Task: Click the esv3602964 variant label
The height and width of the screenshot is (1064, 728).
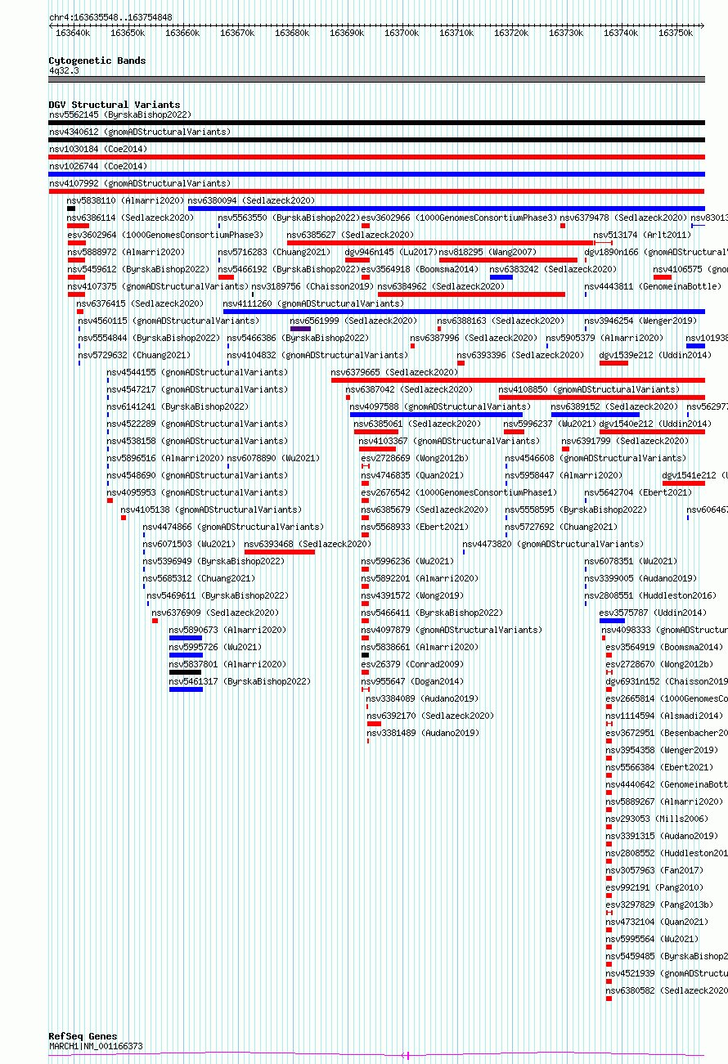Action: click(x=165, y=235)
